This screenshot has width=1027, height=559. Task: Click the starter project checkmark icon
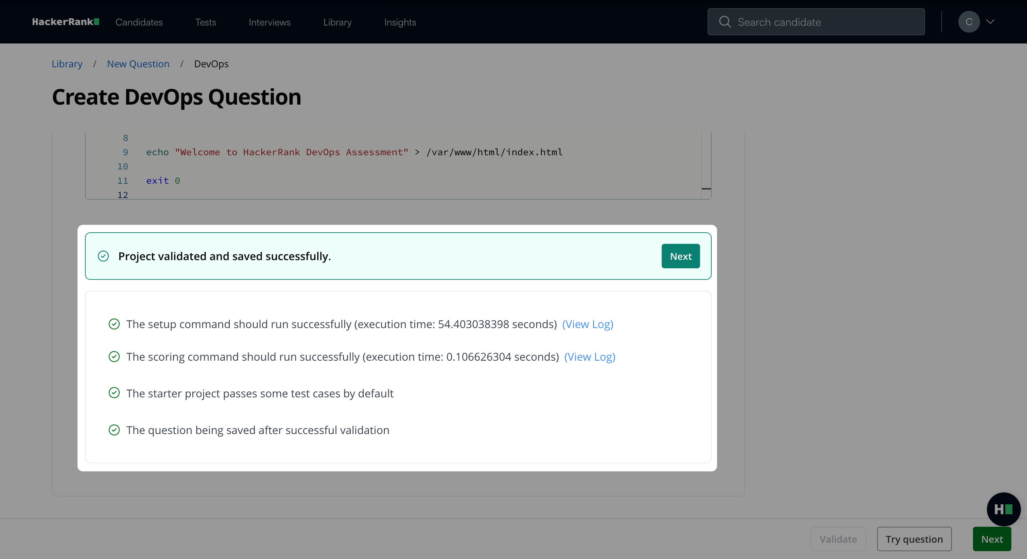114,393
